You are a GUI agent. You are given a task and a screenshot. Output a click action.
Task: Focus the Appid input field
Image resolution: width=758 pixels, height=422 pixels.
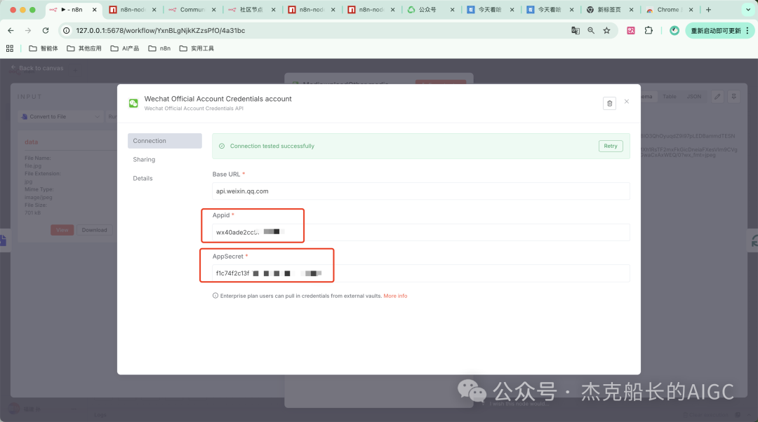420,232
